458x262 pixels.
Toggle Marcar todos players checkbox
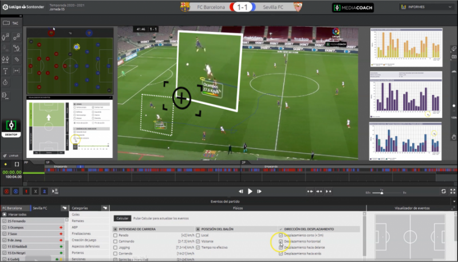(x=5, y=215)
